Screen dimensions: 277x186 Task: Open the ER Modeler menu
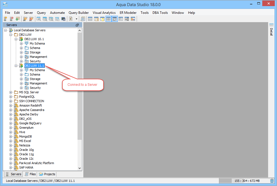(x=128, y=13)
